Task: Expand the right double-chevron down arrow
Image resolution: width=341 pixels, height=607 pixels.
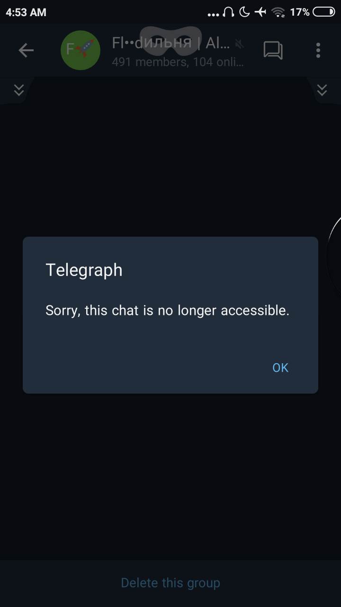Action: [322, 90]
